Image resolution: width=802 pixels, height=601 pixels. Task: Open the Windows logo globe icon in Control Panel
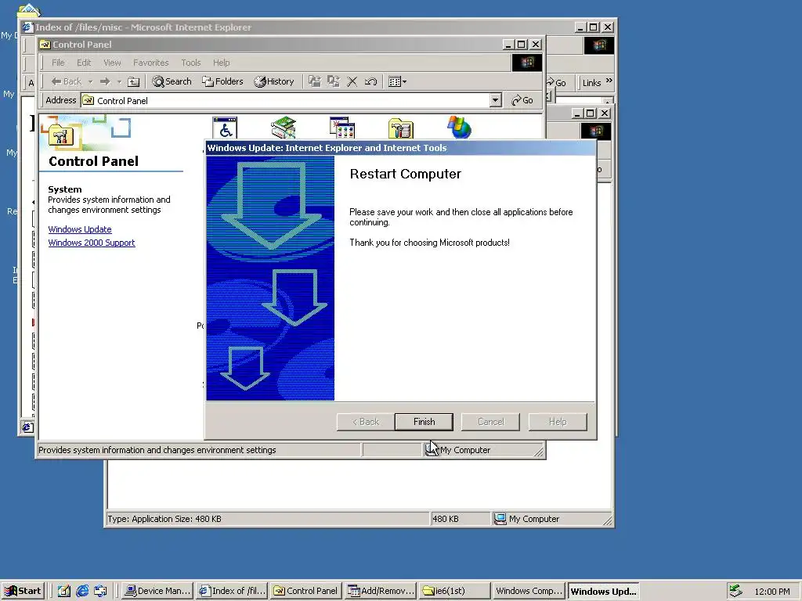pyautogui.click(x=459, y=128)
